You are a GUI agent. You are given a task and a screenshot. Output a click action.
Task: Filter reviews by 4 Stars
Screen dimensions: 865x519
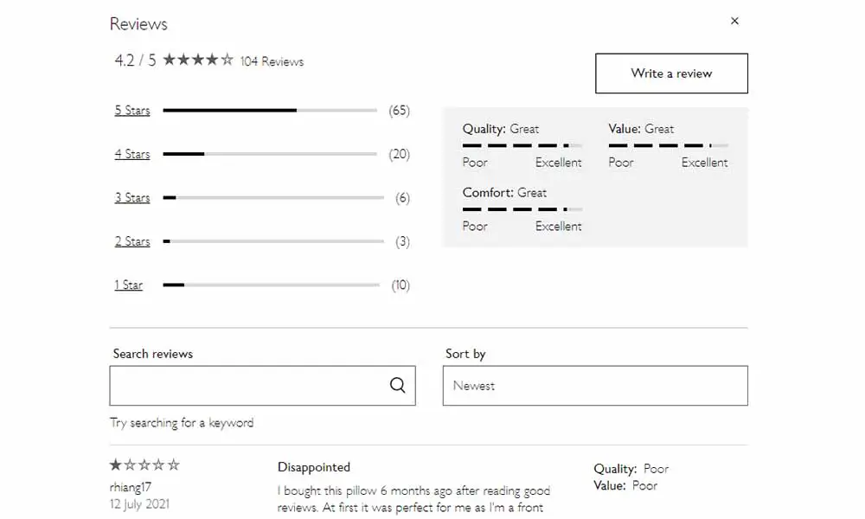(131, 154)
